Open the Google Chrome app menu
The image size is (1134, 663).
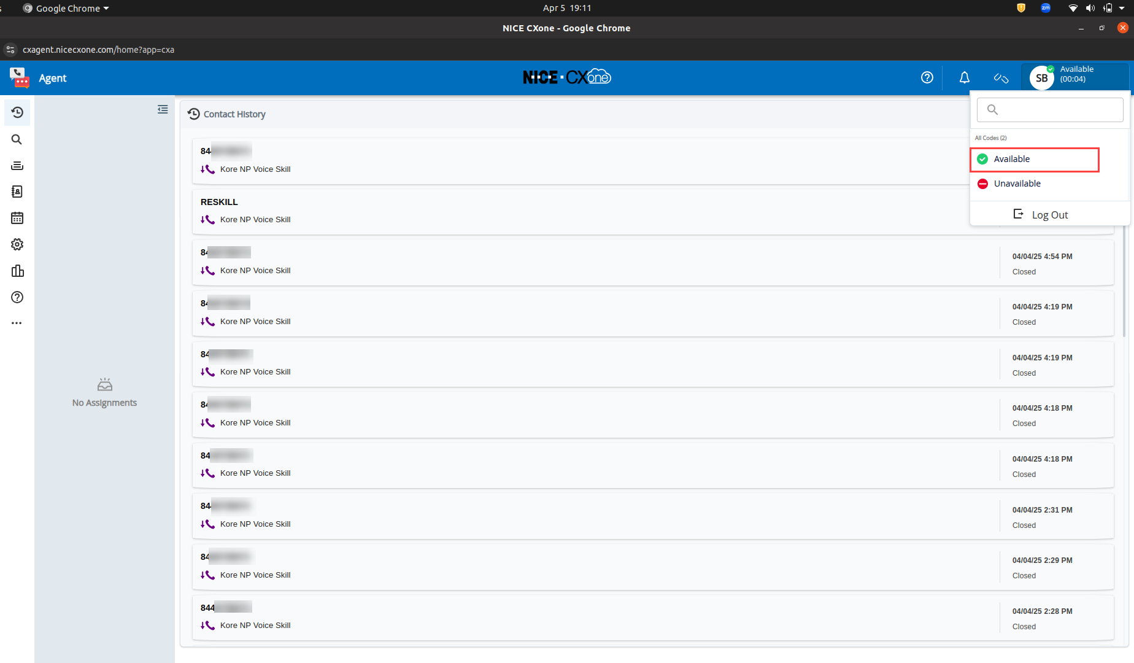click(x=66, y=8)
